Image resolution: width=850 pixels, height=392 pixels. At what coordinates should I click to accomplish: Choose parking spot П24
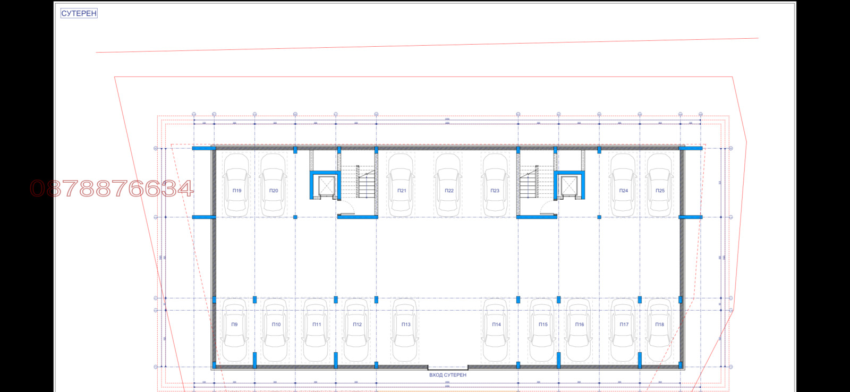(623, 186)
